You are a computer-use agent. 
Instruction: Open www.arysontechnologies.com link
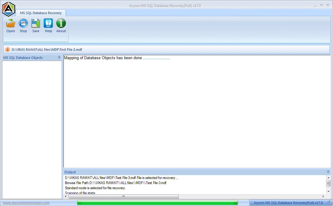click(x=26, y=203)
